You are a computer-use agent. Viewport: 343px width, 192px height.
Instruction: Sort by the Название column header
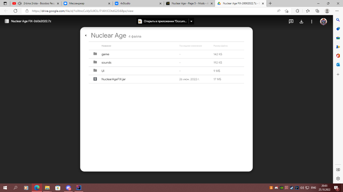click(106, 46)
